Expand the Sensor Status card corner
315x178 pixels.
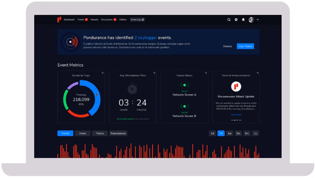pyautogui.click(x=206, y=73)
